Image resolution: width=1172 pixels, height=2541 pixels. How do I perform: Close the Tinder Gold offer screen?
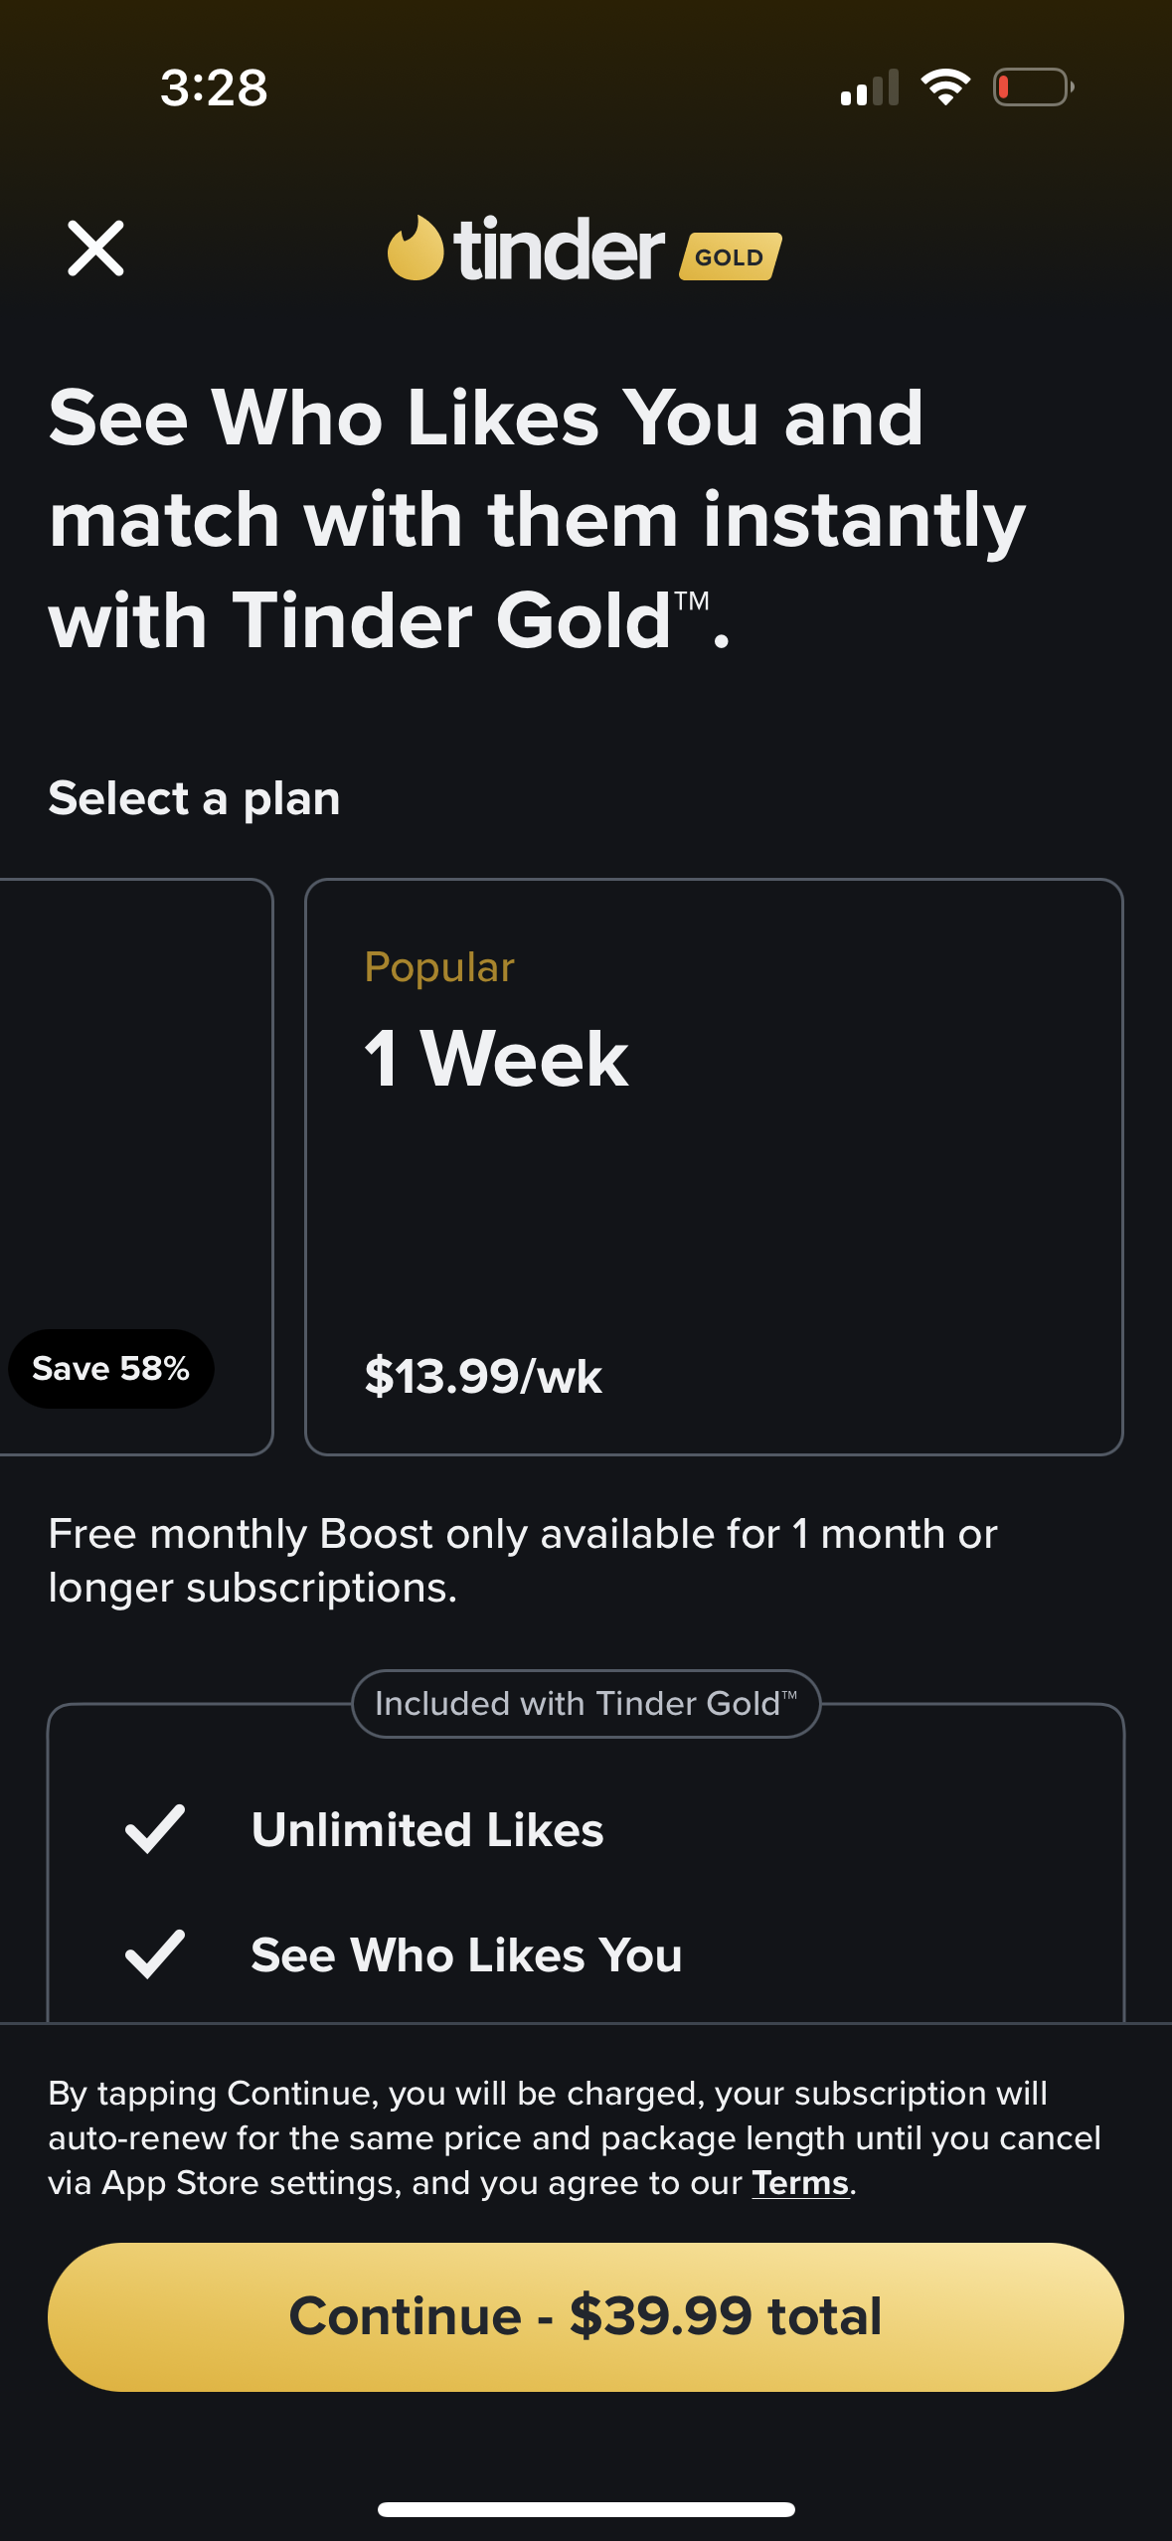(95, 249)
